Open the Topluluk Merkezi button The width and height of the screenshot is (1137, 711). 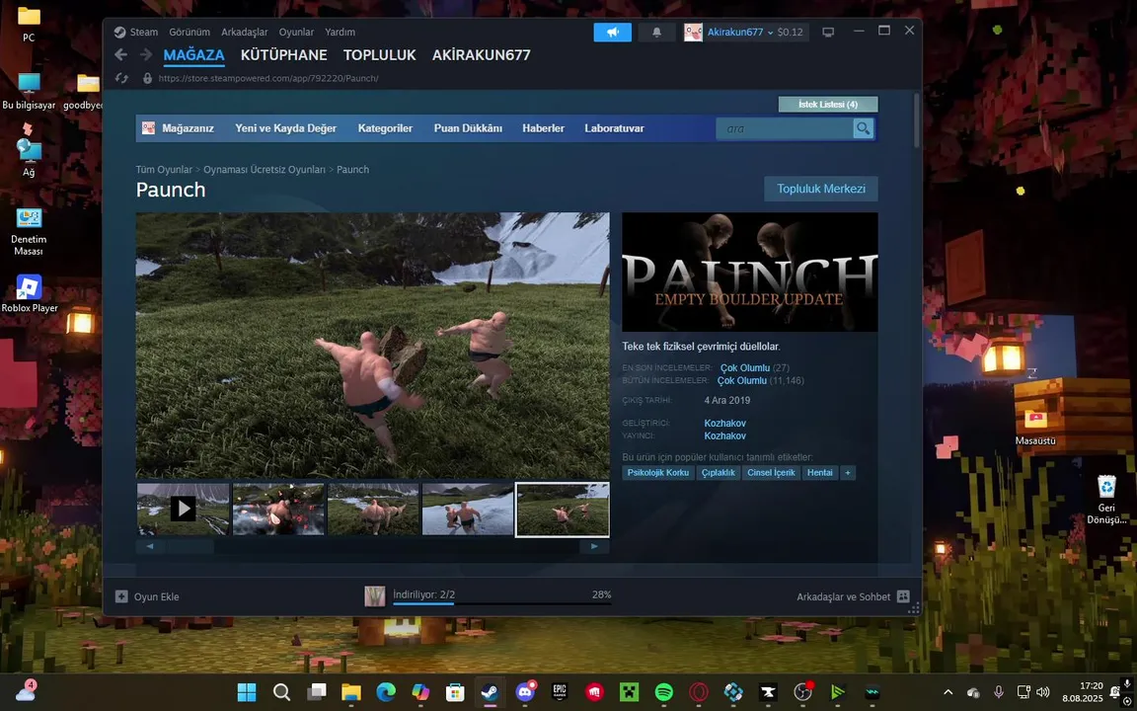[821, 189]
